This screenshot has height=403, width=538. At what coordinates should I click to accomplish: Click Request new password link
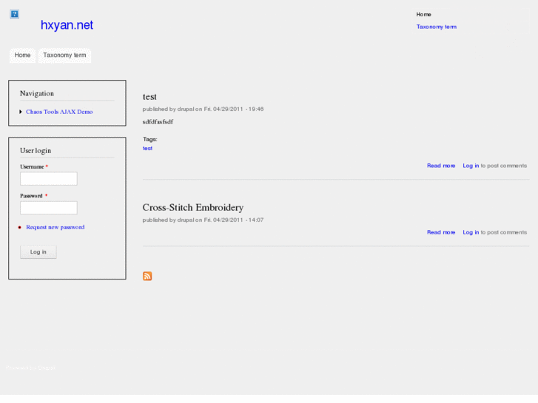[56, 227]
